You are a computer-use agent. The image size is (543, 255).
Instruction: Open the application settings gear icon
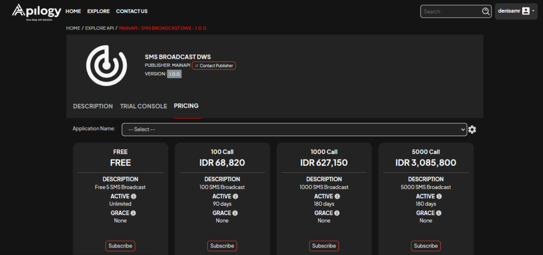pyautogui.click(x=472, y=129)
